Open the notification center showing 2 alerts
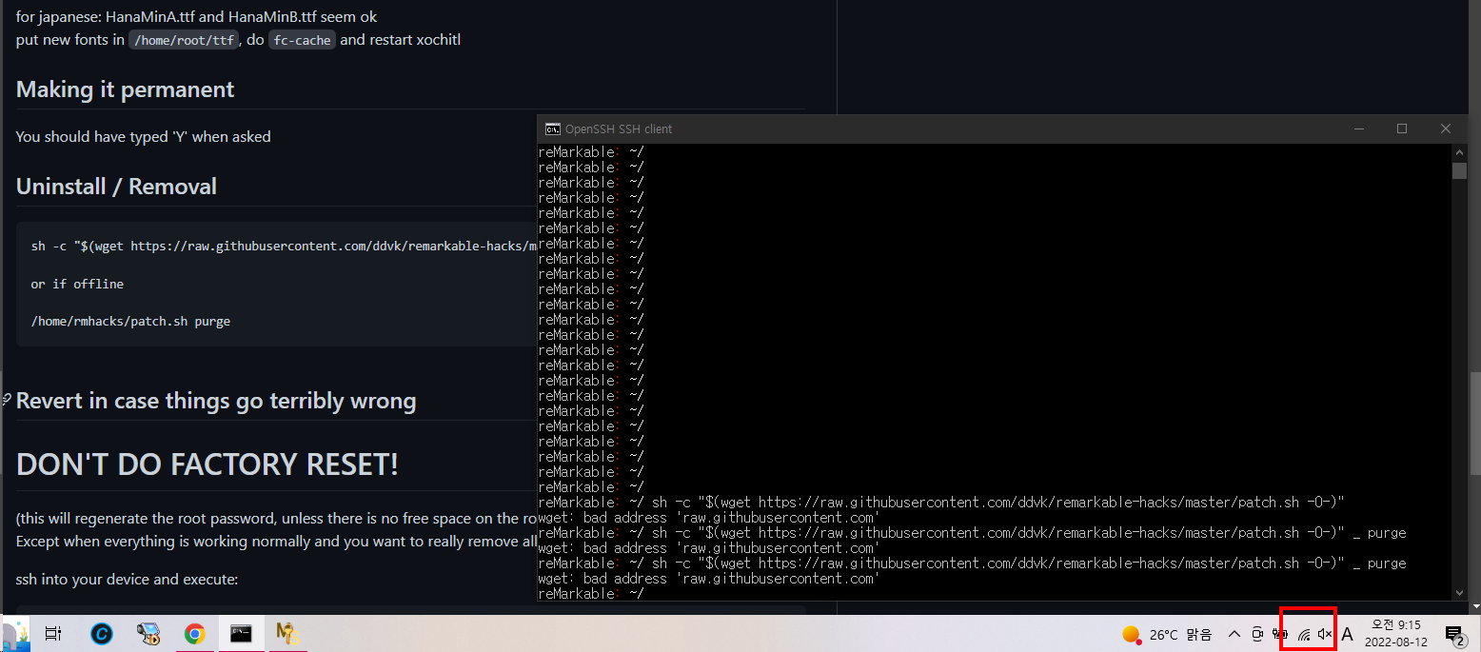1481x652 pixels. click(1456, 634)
